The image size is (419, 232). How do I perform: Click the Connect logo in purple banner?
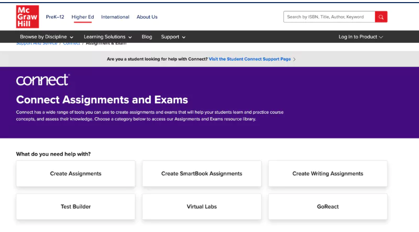click(43, 80)
